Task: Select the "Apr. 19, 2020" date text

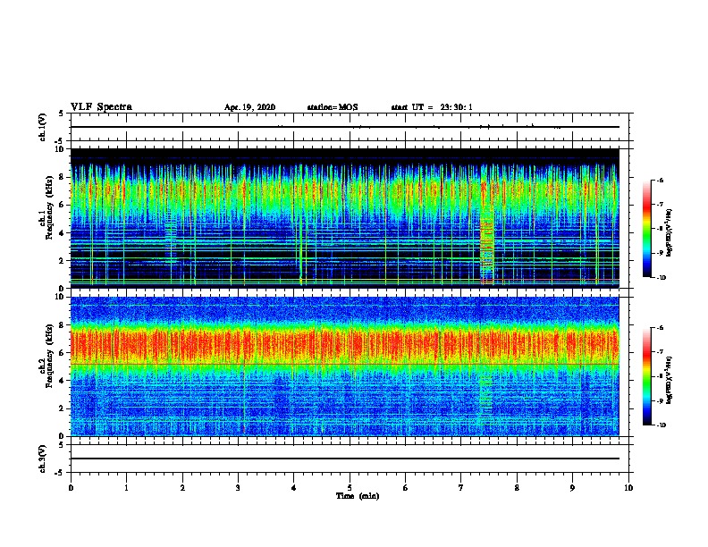Action: [x=249, y=107]
